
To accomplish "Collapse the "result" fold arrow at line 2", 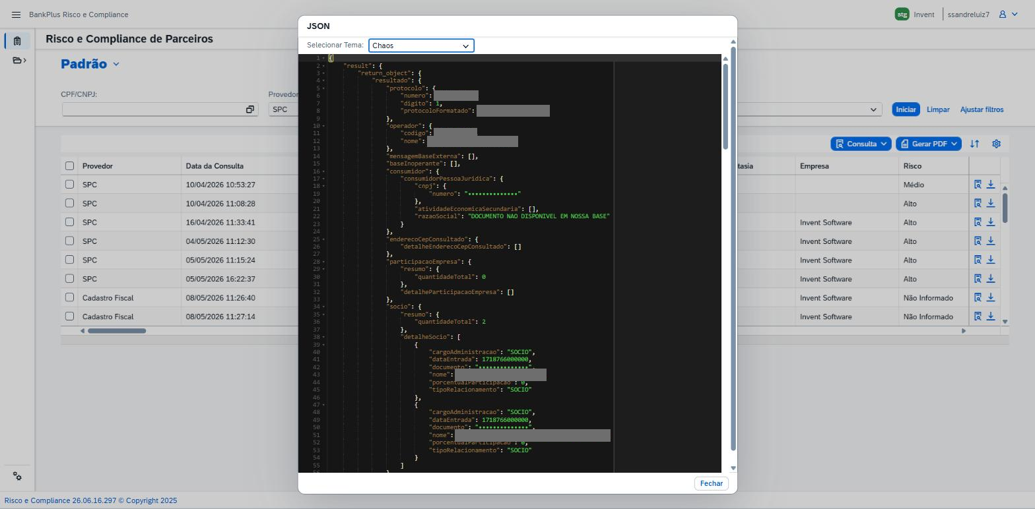I will (323, 66).
